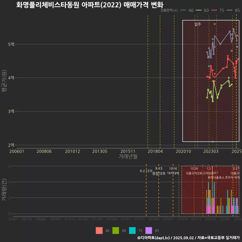242x242 pixels.
Task: Click 201701 on the volume chart x-axis
Action: click(139, 219)
